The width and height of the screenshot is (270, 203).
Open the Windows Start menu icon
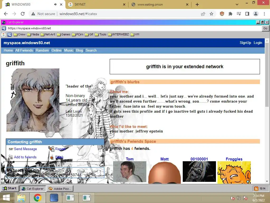coord(6,198)
